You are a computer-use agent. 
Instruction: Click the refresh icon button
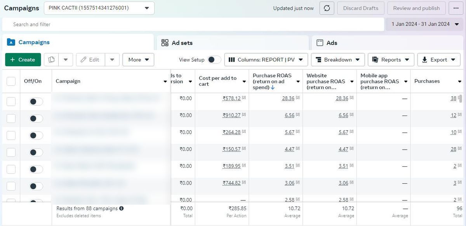tap(327, 8)
